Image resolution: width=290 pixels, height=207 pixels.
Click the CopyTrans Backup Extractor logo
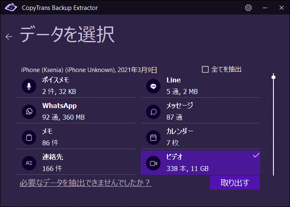pyautogui.click(x=11, y=7)
